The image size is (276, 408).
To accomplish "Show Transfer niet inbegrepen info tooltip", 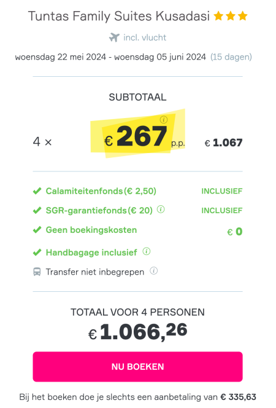I will tap(154, 271).
